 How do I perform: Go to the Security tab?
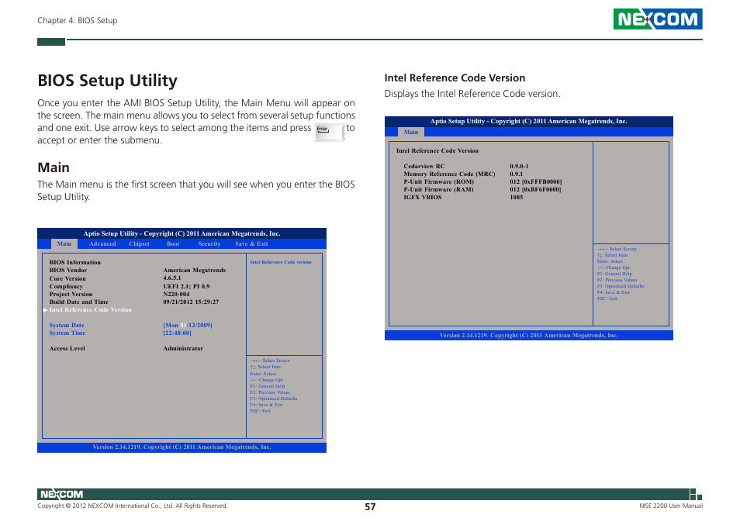pyautogui.click(x=209, y=243)
